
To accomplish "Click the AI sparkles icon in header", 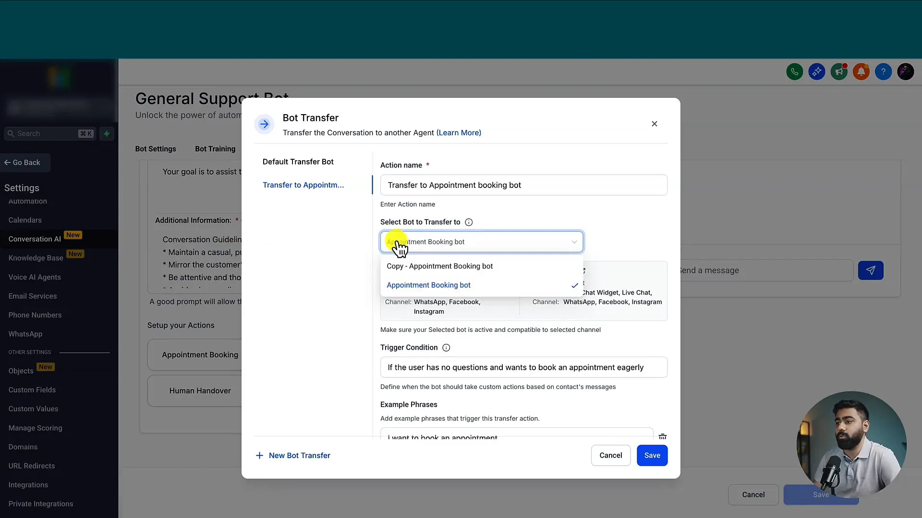I will pos(817,71).
